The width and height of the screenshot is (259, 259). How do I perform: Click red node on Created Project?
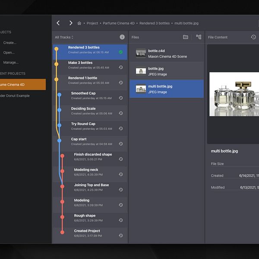(62, 232)
